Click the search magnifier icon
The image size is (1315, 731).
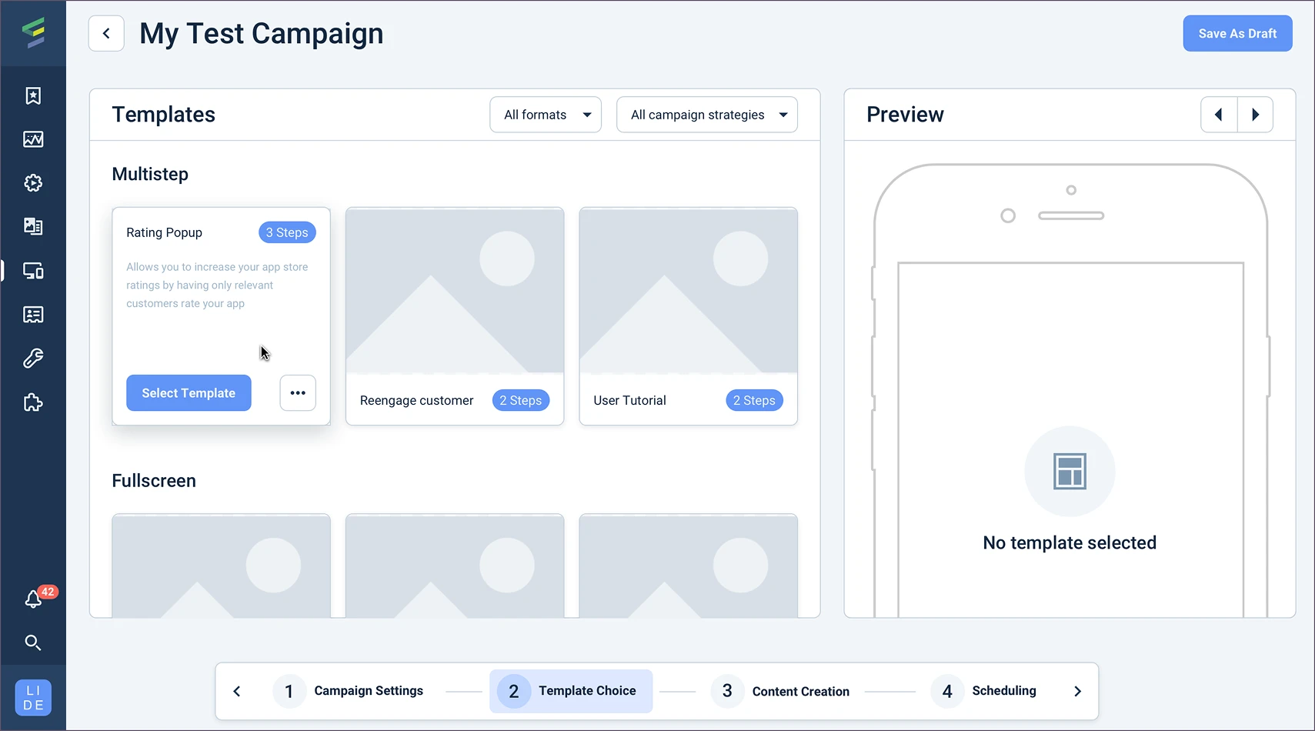[33, 643]
